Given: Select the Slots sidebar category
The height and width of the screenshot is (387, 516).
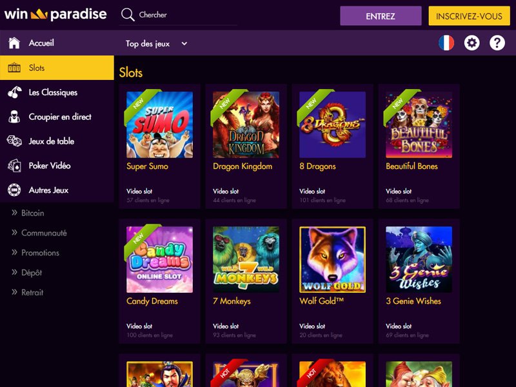Looking at the screenshot, I should (57, 68).
